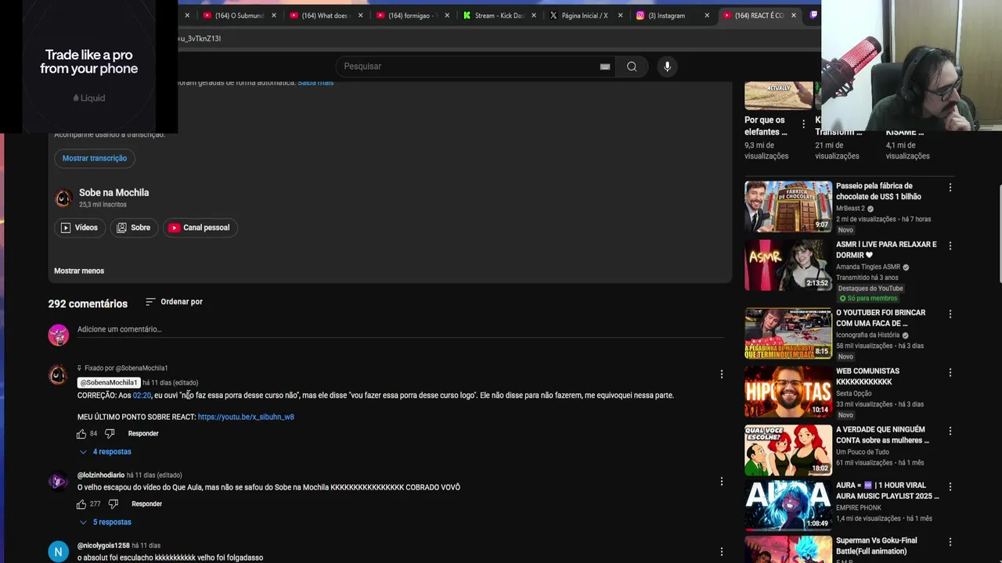This screenshot has height=563, width=1002.
Task: Open A VERDADE QUE NINGUÉM CONTA thumbnail
Action: click(788, 450)
